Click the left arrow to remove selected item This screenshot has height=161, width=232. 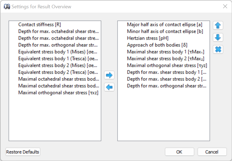(x=109, y=87)
